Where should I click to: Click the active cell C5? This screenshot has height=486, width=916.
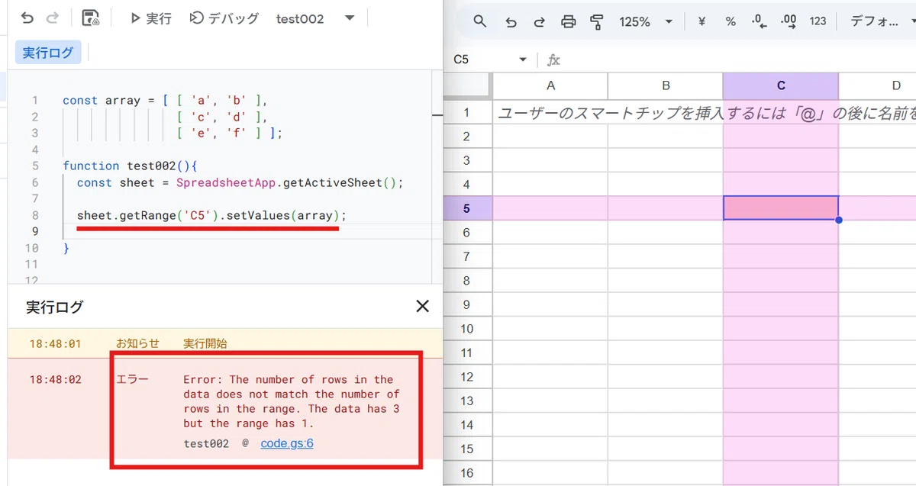point(781,208)
